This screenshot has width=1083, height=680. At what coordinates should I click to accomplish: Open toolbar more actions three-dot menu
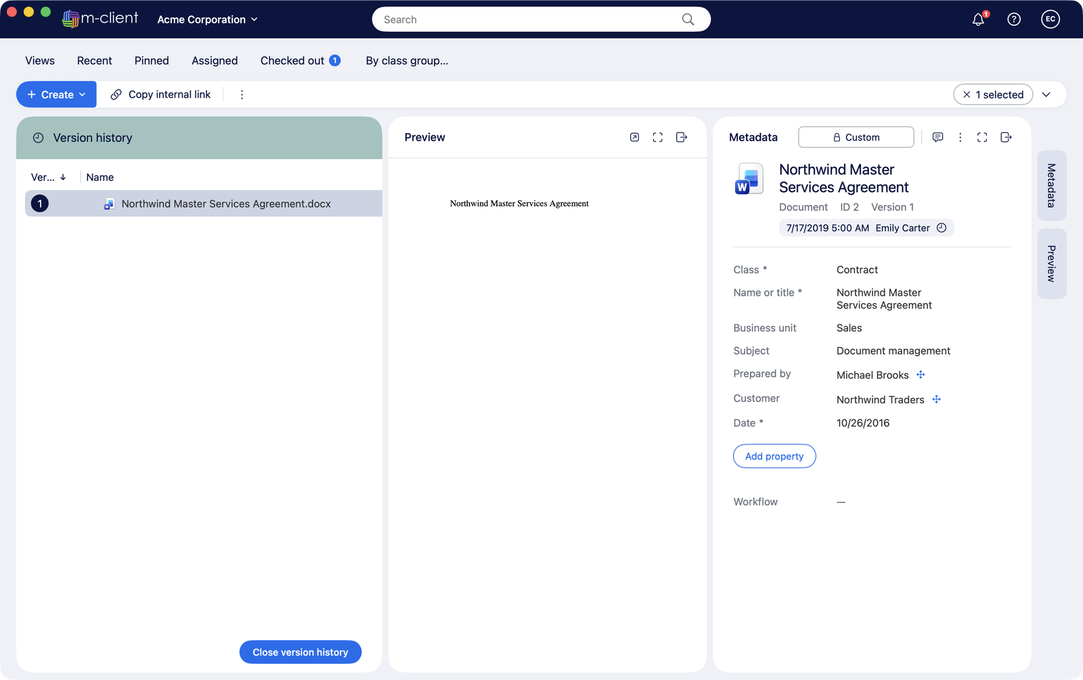coord(242,95)
